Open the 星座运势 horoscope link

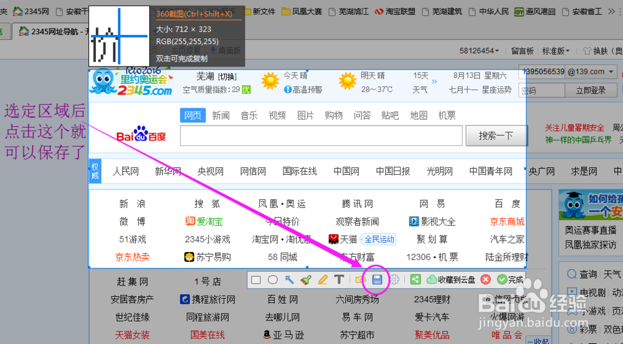pyautogui.click(x=497, y=90)
